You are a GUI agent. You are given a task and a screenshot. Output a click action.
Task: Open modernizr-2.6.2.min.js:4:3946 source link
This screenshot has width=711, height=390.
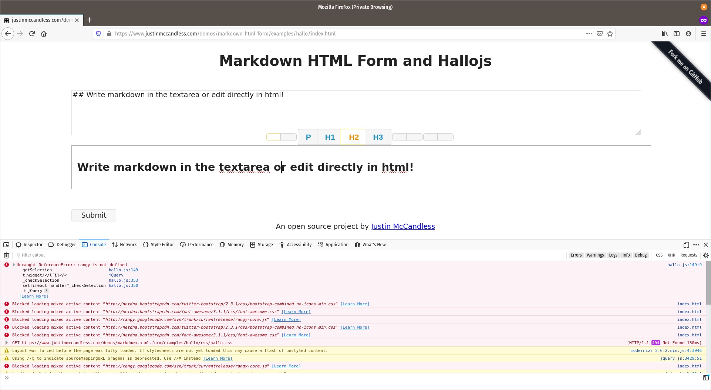[666, 350]
